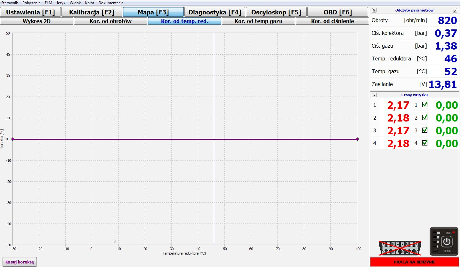Show the Wykres 2D subtab
The image size is (461, 267).
(x=36, y=21)
